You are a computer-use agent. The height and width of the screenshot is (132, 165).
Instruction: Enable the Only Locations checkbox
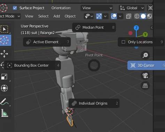coord(123,42)
